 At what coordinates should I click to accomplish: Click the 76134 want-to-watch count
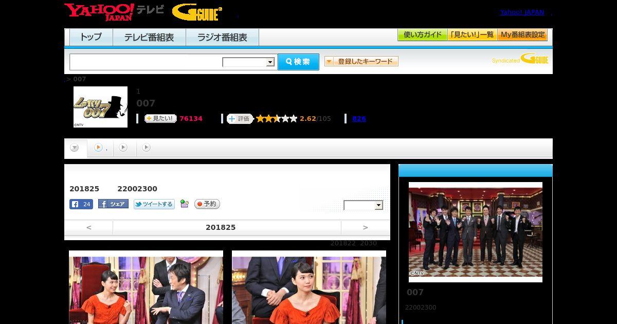(x=191, y=119)
